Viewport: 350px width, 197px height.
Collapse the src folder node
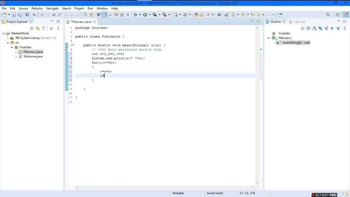[x=8, y=43]
